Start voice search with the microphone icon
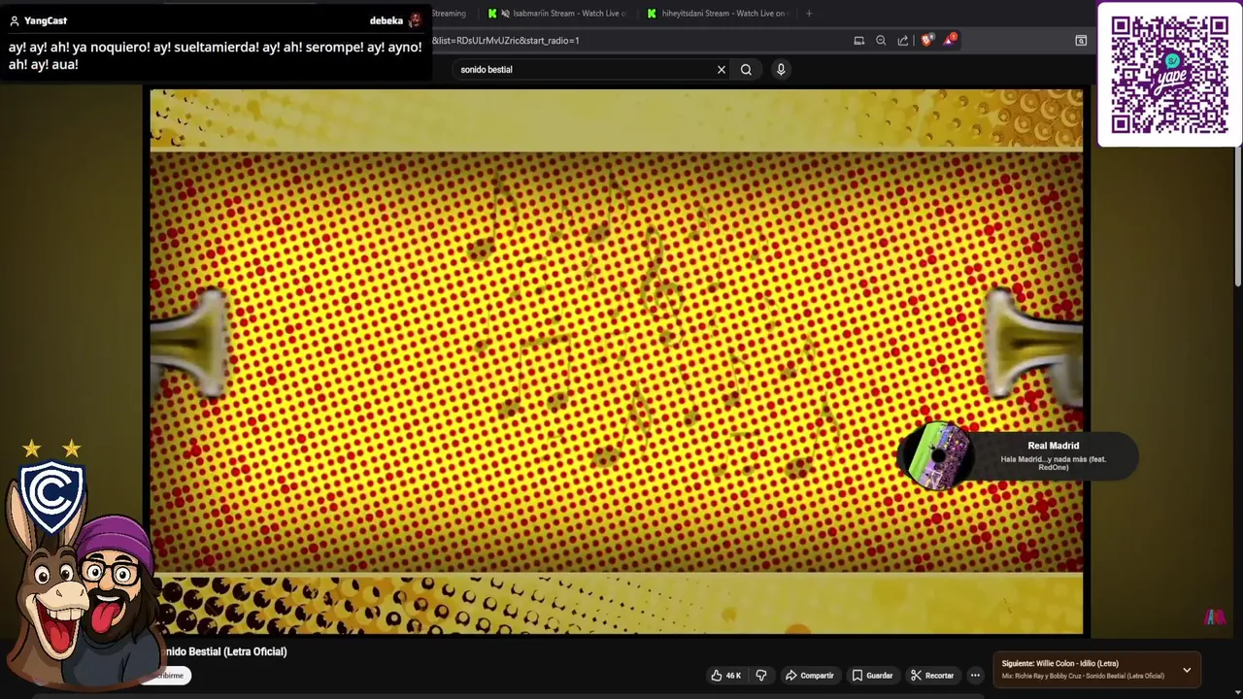 pos(781,70)
